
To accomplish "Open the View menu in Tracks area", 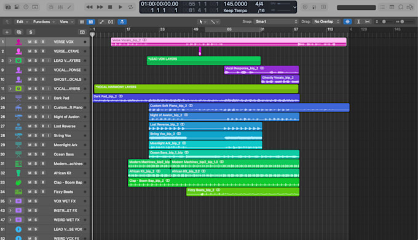I will 66,22.
